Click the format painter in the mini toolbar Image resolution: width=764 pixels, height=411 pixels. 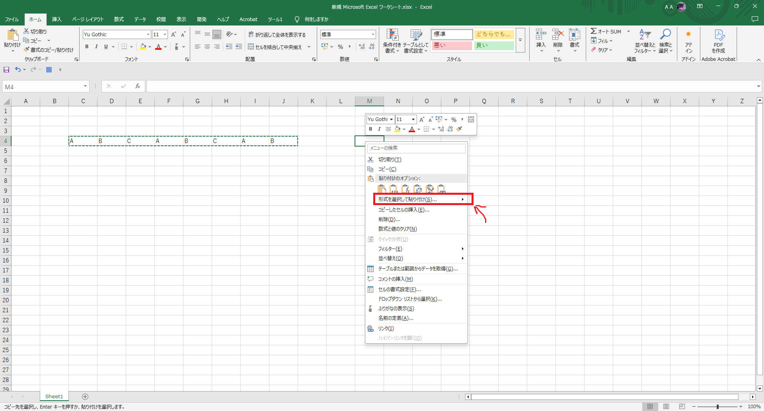tap(460, 129)
